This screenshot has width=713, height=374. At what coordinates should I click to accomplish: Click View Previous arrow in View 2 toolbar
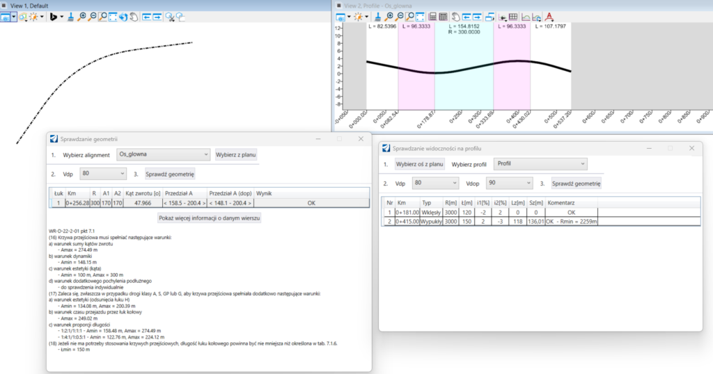click(x=467, y=16)
